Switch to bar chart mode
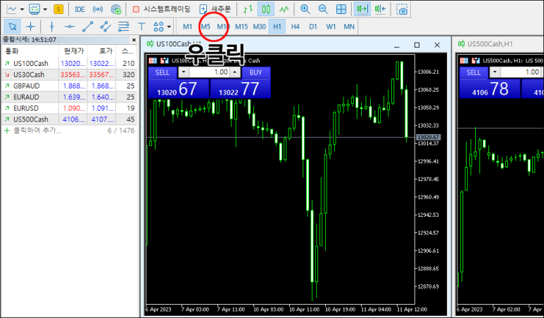Screen dimensions: 544x318 point(248,9)
